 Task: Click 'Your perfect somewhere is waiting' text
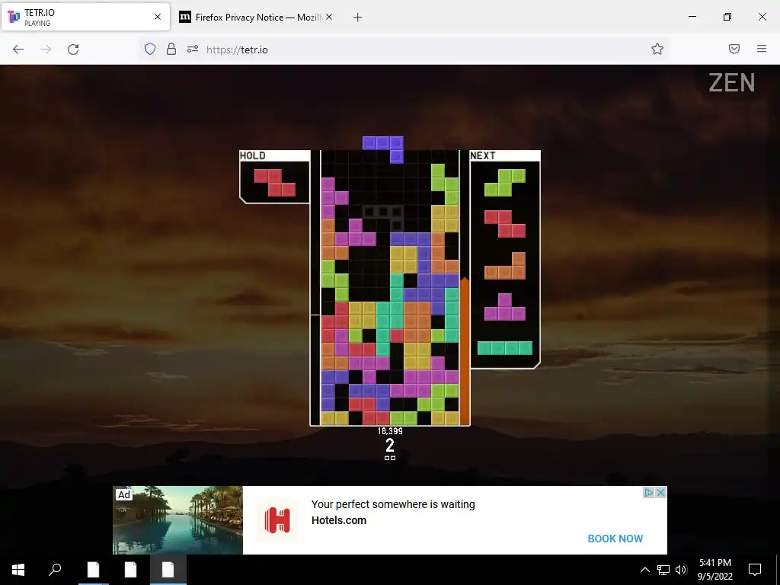[393, 504]
